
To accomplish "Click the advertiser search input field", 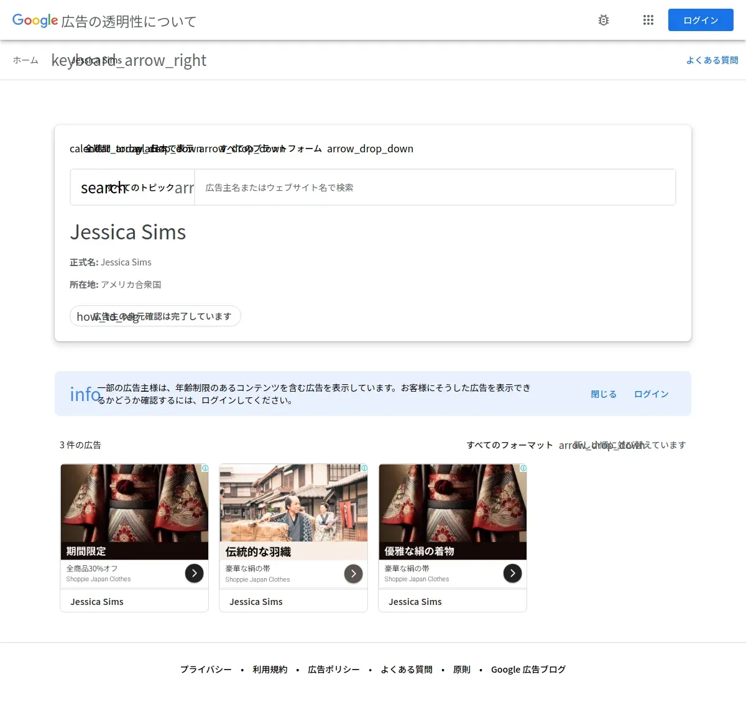I will point(435,188).
